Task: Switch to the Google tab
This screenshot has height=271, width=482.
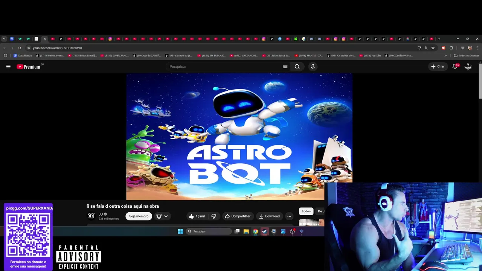Action: click(304, 39)
